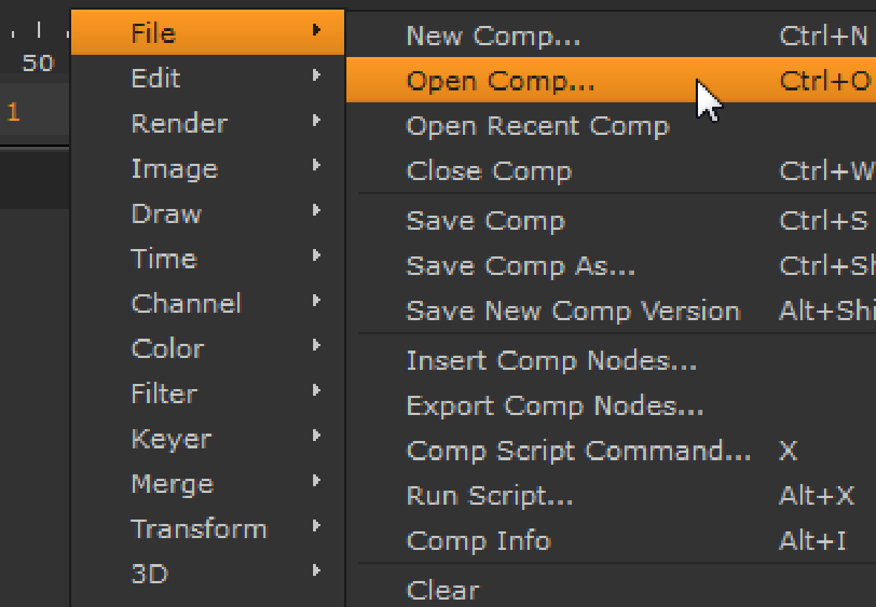Close the current comp
This screenshot has height=607, width=876.
click(x=489, y=170)
